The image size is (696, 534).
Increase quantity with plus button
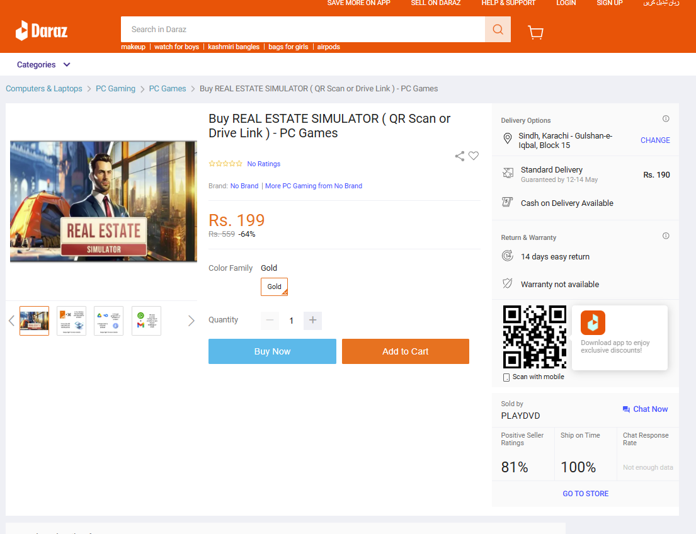pos(312,320)
